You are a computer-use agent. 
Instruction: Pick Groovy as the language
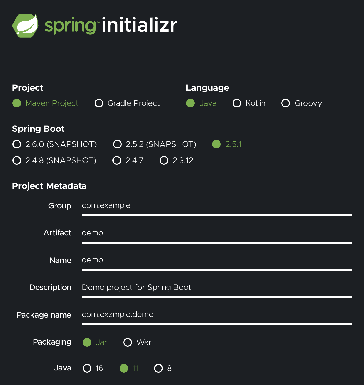(x=286, y=103)
